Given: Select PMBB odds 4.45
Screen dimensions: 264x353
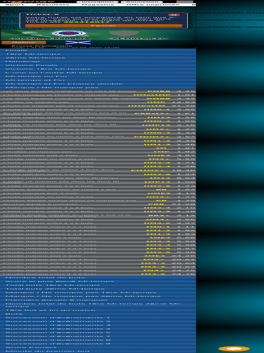Looking at the screenshot, I should point(98,91).
